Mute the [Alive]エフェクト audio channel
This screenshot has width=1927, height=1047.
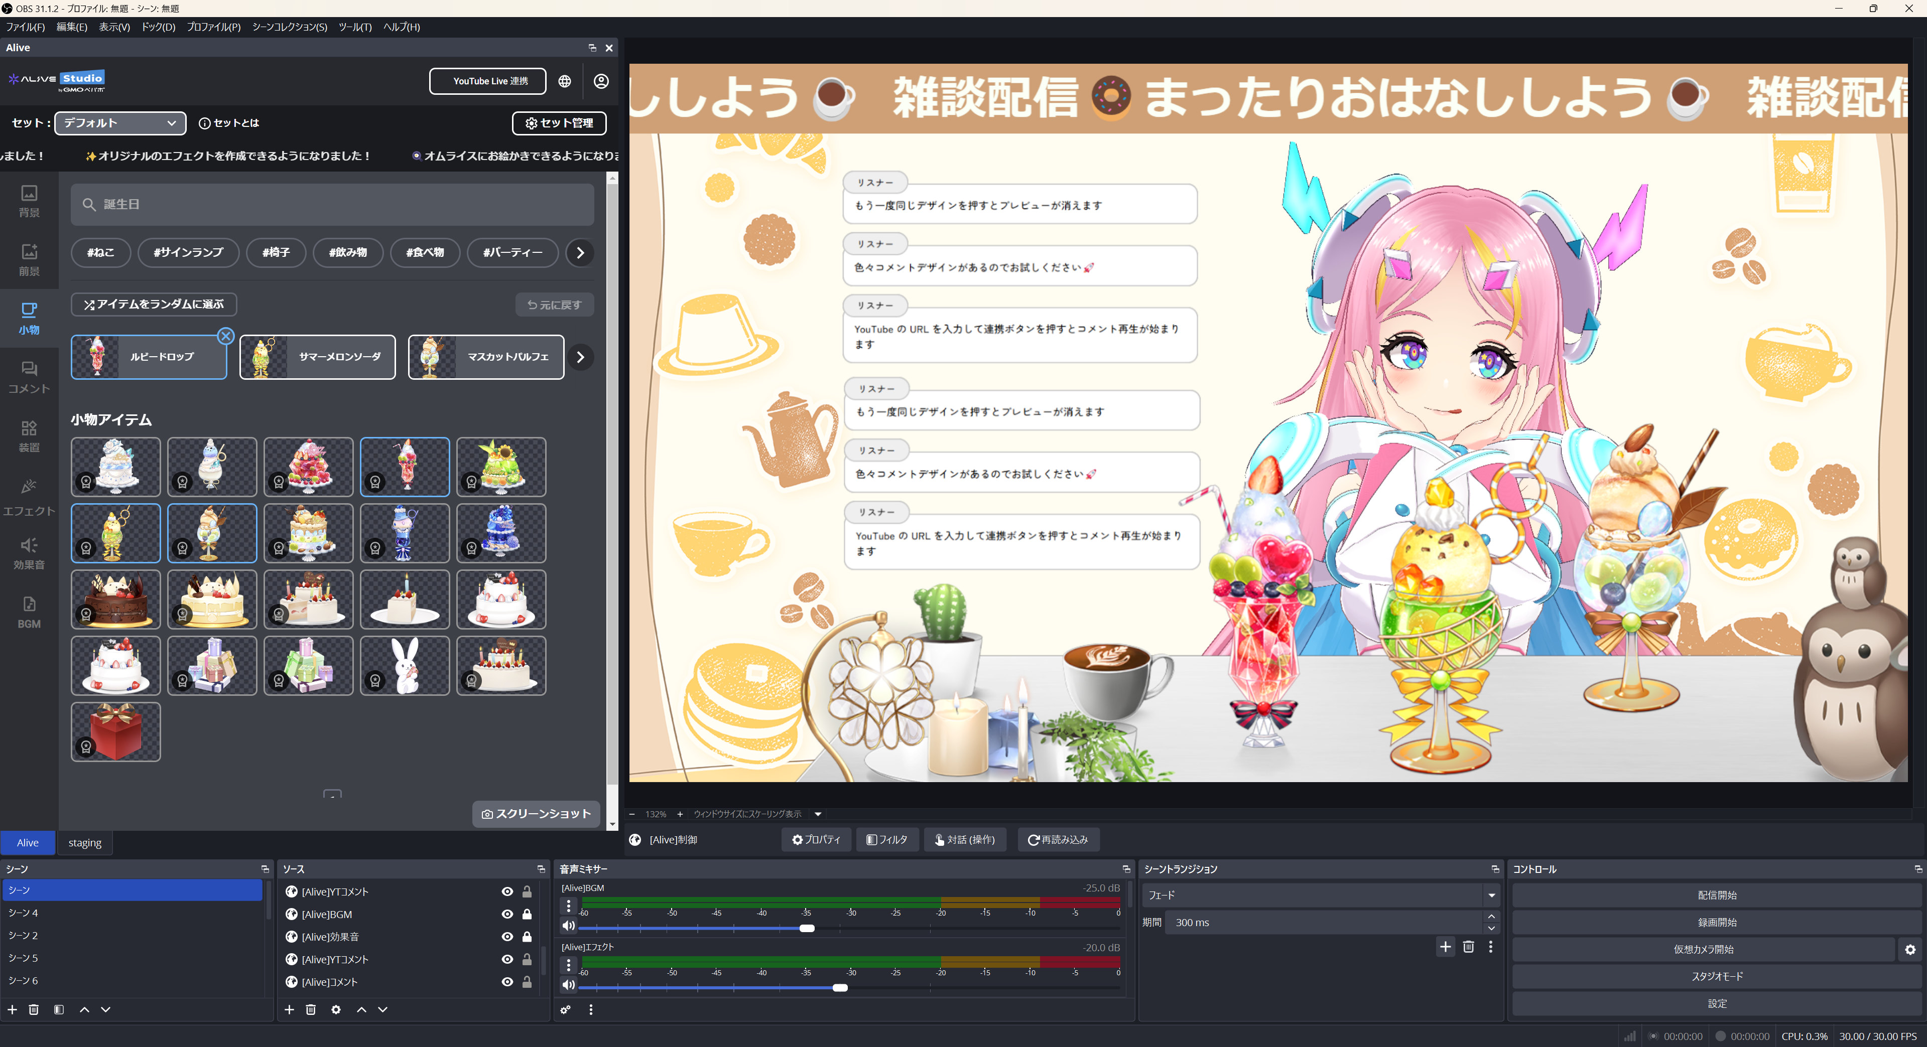[x=568, y=985]
